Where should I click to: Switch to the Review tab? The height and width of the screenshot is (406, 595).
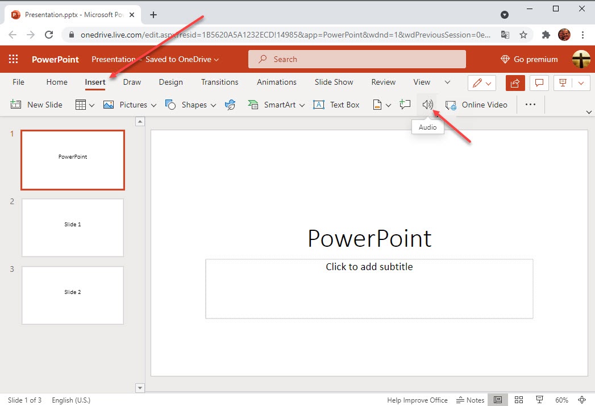383,82
